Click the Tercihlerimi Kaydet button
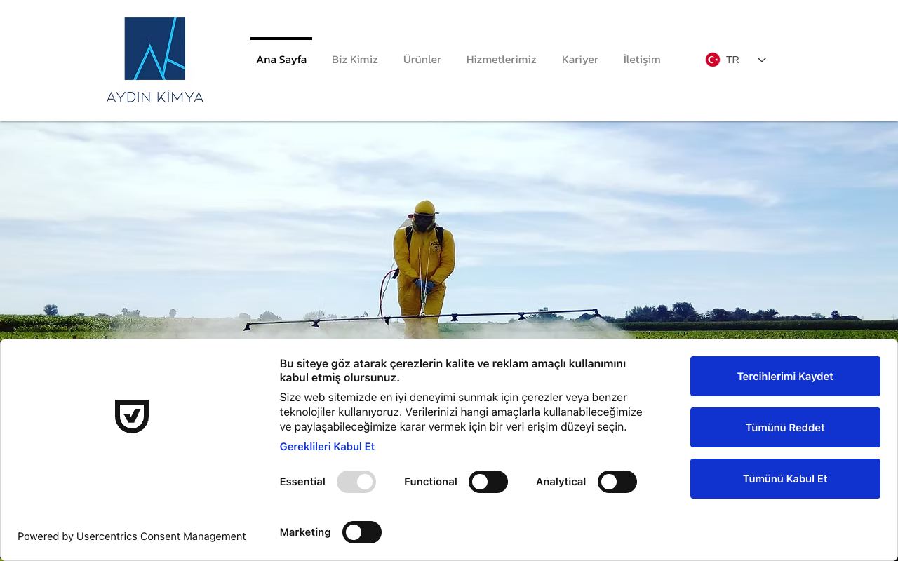Screen dimensions: 898x561 pyautogui.click(x=785, y=376)
